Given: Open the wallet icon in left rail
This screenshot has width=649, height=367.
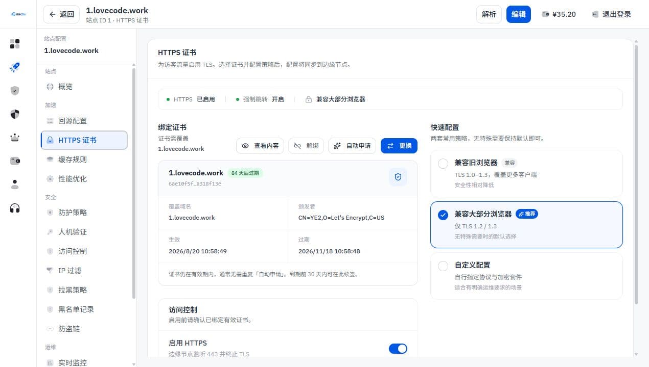Looking at the screenshot, I should [x=15, y=161].
